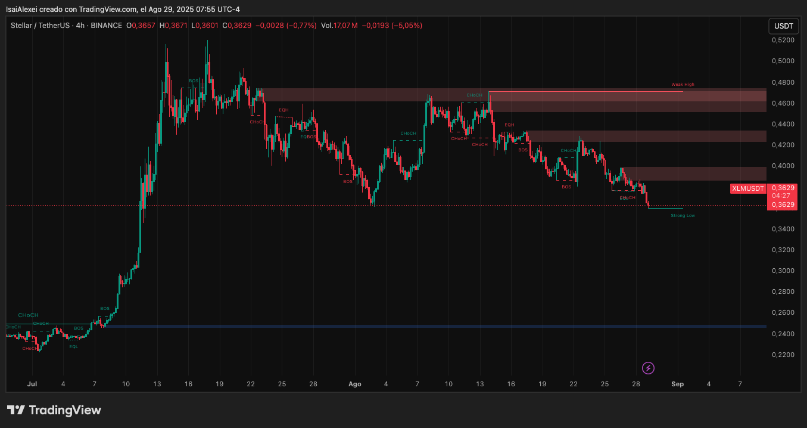
Task: Click the BINANCE exchange label
Action: coord(107,26)
